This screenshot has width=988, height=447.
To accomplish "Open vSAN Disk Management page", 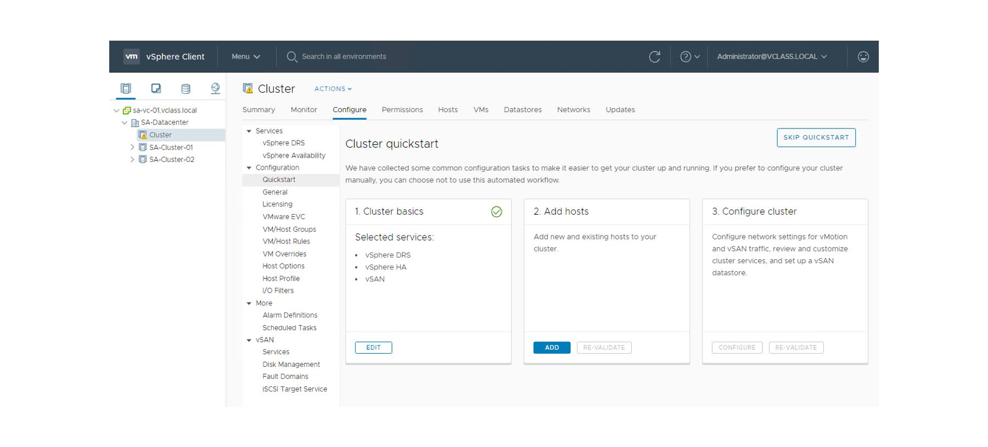I will click(291, 365).
